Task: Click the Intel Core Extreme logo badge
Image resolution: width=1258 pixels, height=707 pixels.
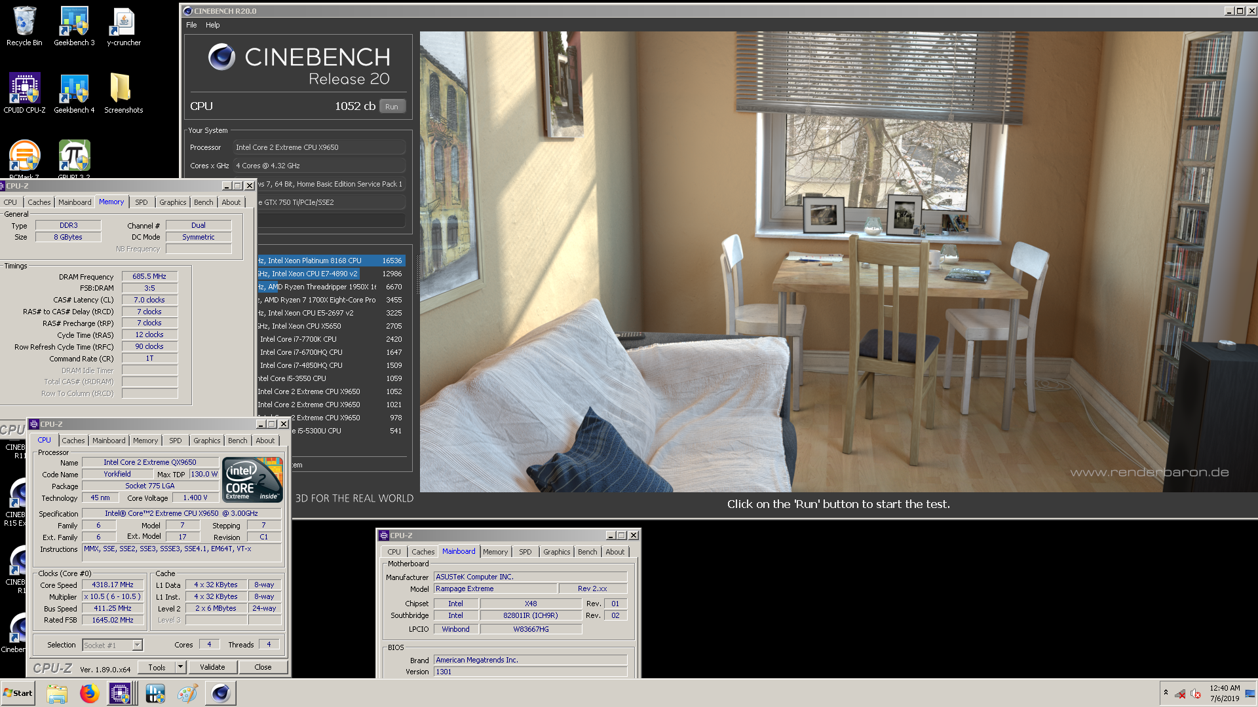Action: pyautogui.click(x=253, y=480)
